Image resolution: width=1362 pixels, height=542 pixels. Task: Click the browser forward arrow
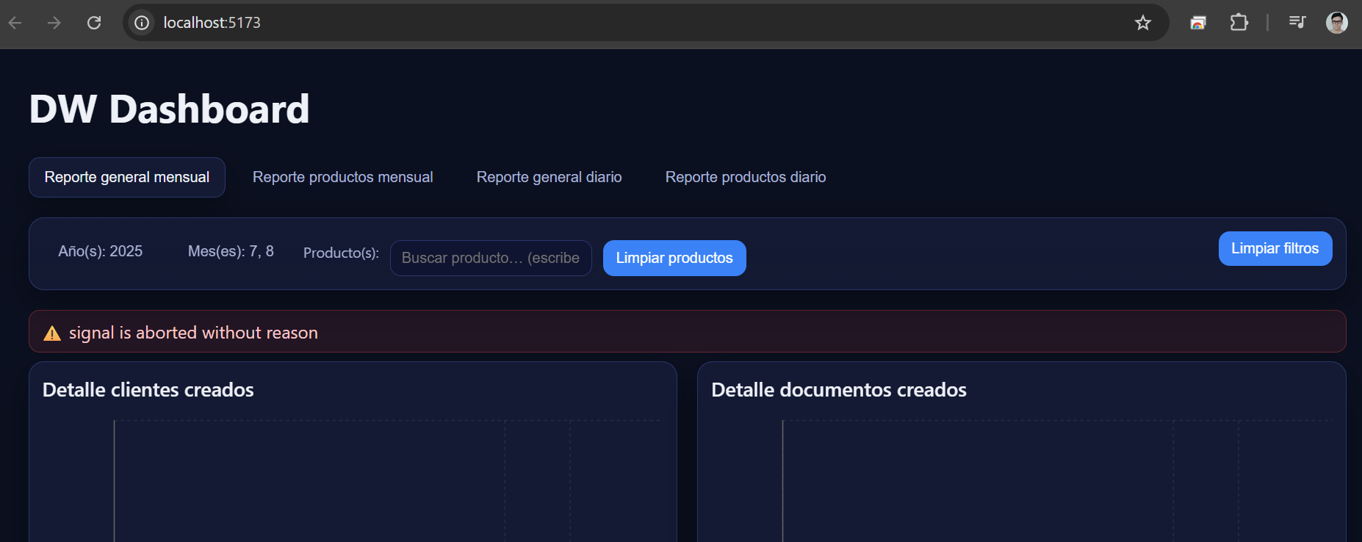(54, 23)
